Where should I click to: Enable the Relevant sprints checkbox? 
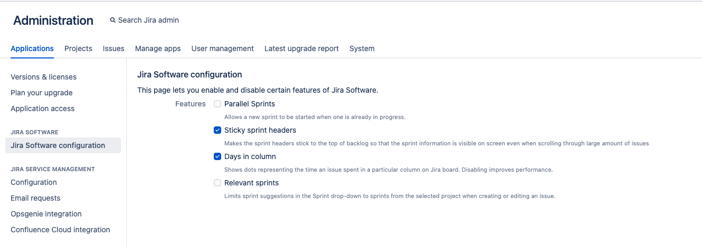(x=217, y=183)
